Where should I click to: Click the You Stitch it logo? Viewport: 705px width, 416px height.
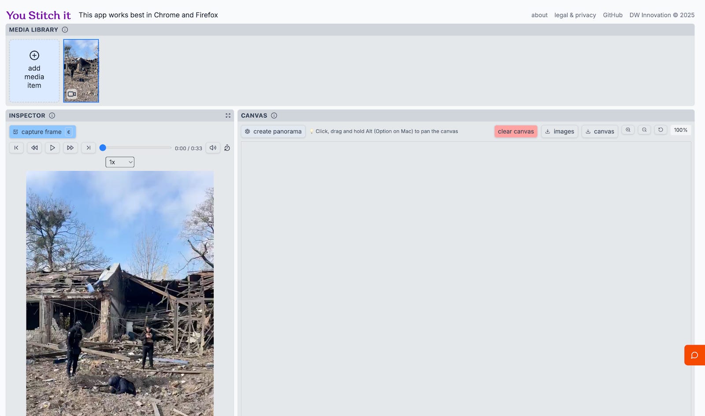click(38, 15)
